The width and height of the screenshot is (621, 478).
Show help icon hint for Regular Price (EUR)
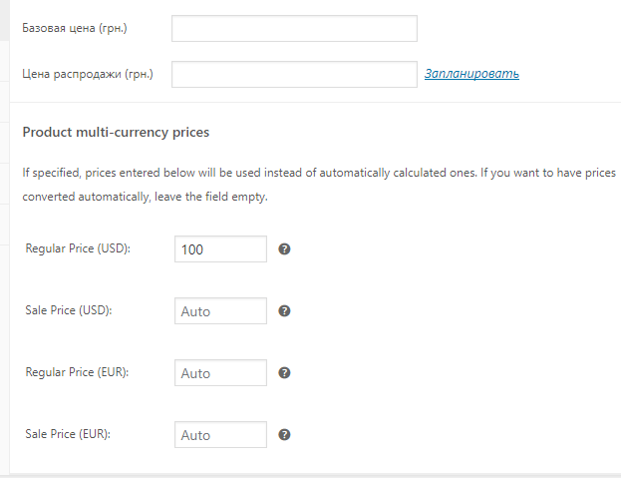point(284,372)
